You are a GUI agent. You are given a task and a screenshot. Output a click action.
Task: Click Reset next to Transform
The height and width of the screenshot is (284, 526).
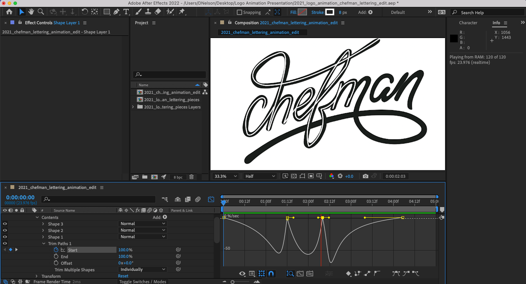tap(123, 276)
